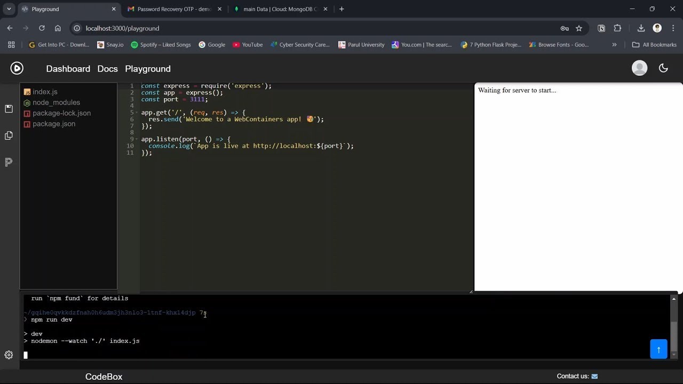Viewport: 683px width, 384px height.
Task: Open the Docs page
Action: coord(107,69)
